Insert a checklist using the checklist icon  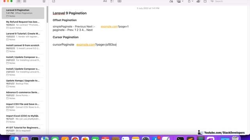(x=112, y=1)
